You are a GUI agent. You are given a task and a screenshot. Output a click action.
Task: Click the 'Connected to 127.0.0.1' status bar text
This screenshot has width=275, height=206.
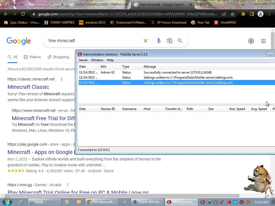94,150
